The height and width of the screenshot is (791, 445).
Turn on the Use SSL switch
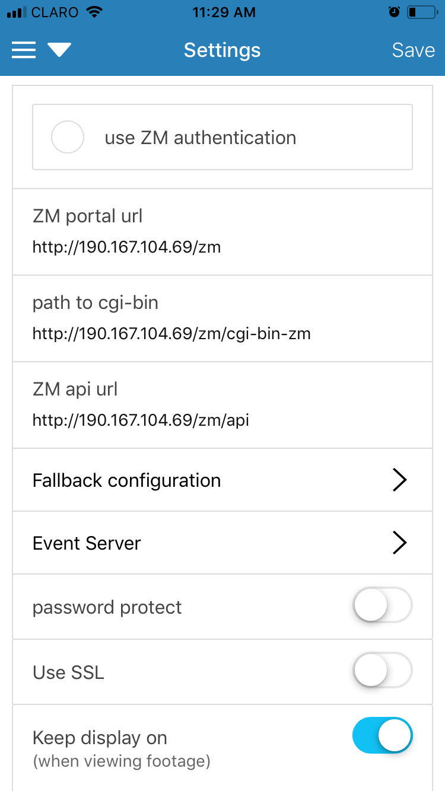pyautogui.click(x=383, y=670)
